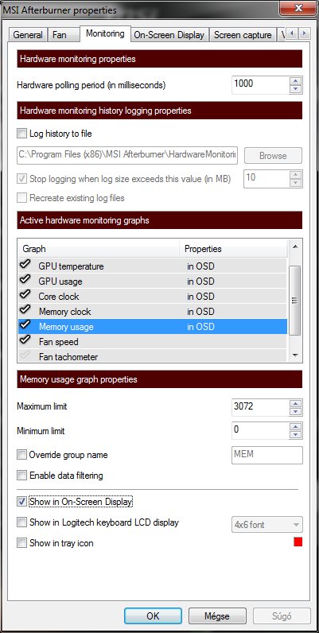
Task: Click the hardware polling period field
Action: (x=260, y=84)
